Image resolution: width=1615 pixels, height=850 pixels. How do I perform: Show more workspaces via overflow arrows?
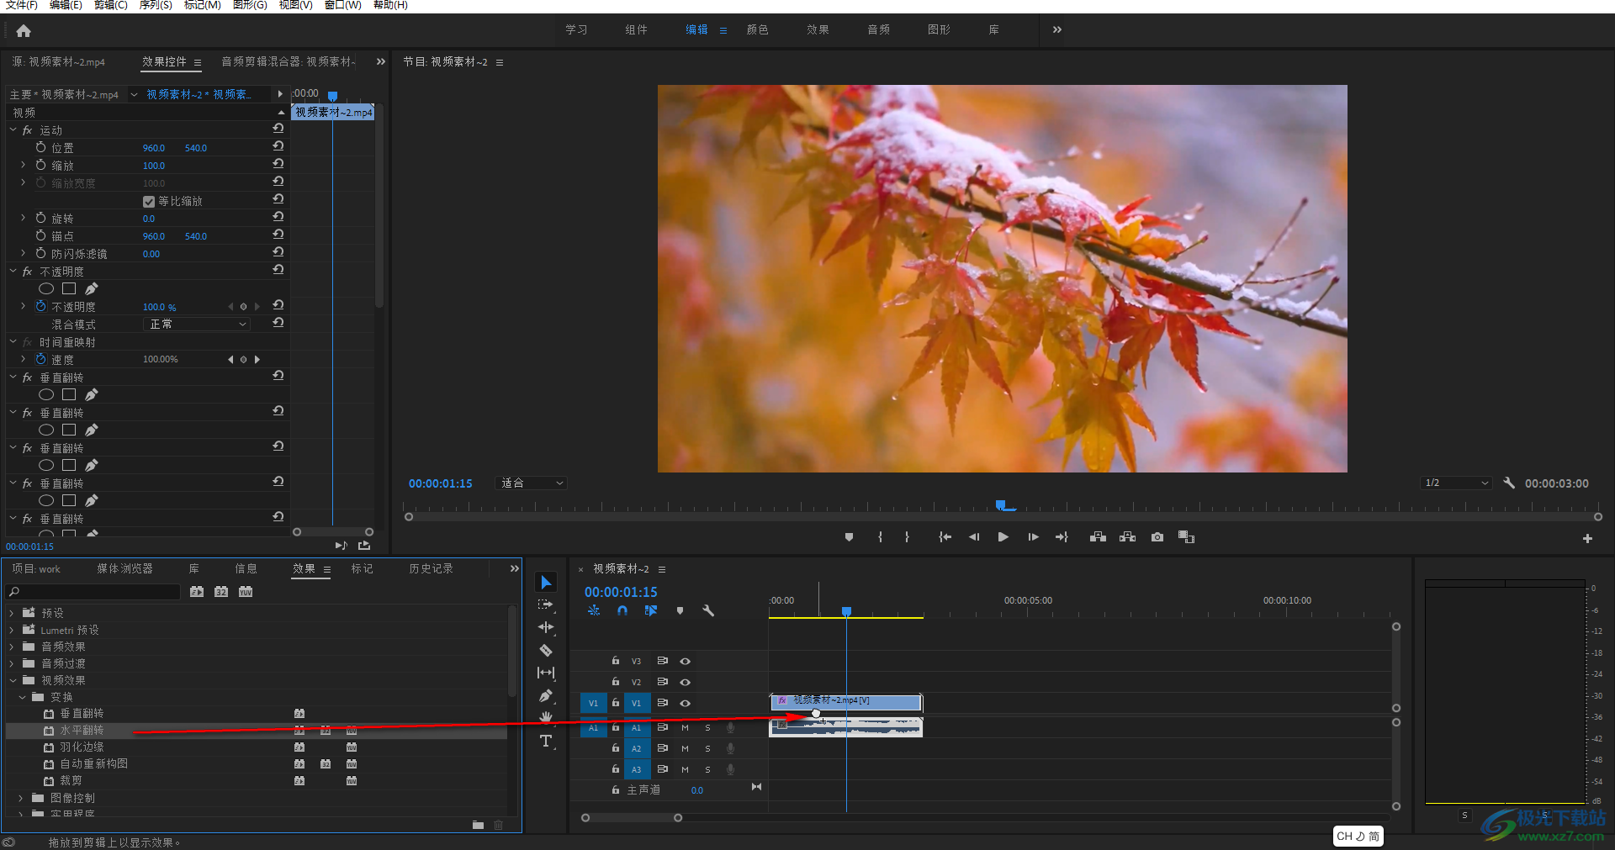click(x=1057, y=29)
